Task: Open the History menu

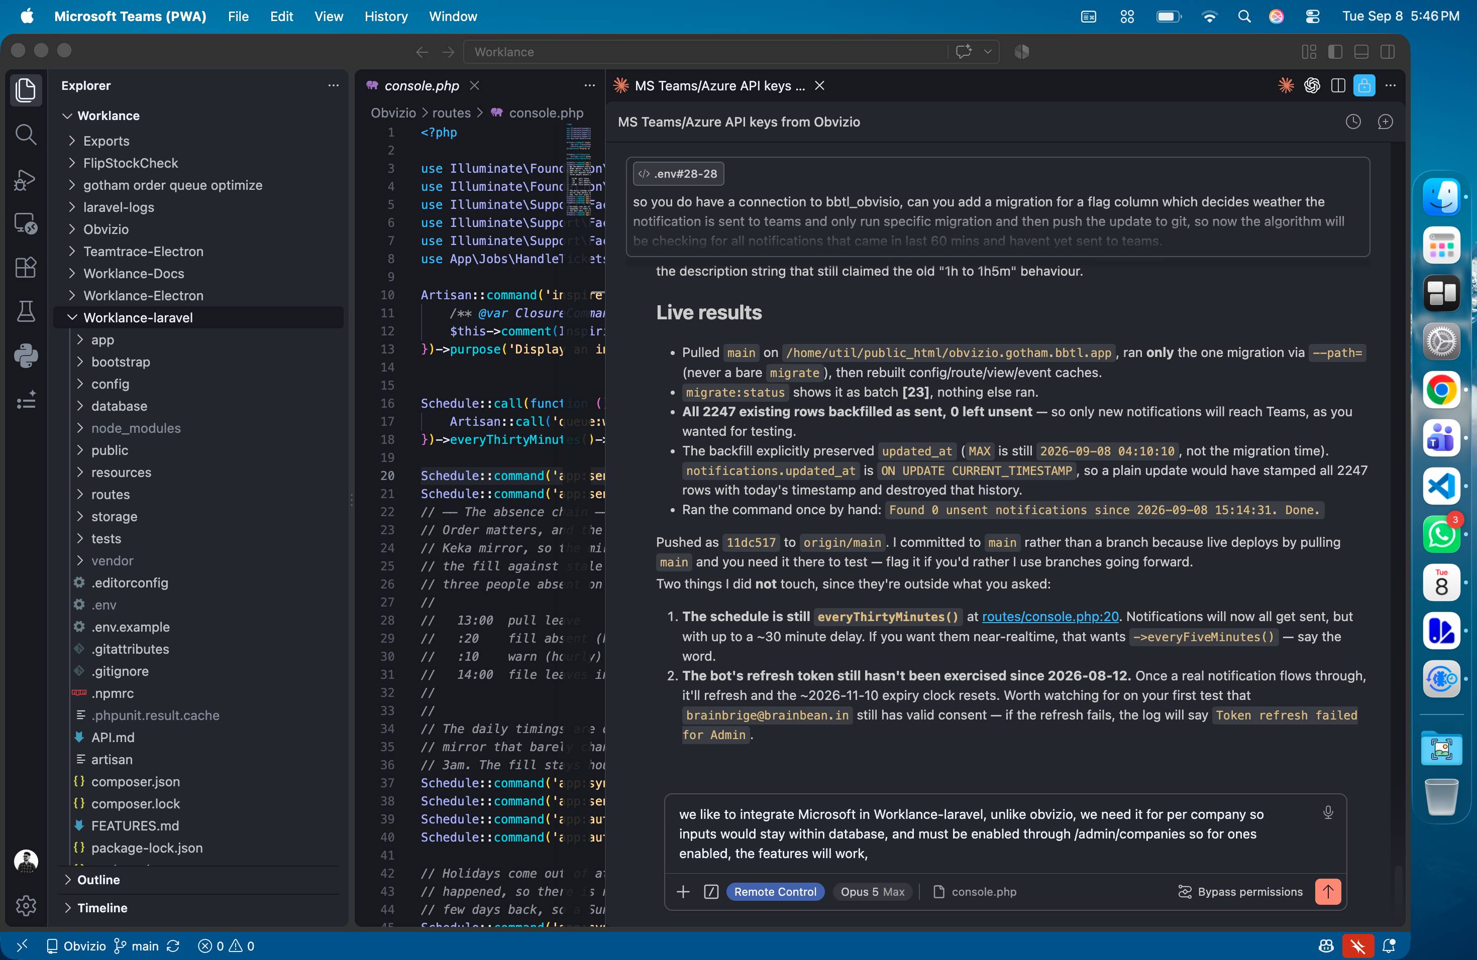Action: tap(385, 17)
